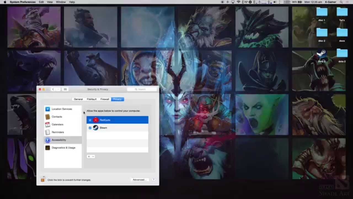Click the Steam app icon in the list
Image resolution: width=353 pixels, height=199 pixels.
pyautogui.click(x=95, y=128)
